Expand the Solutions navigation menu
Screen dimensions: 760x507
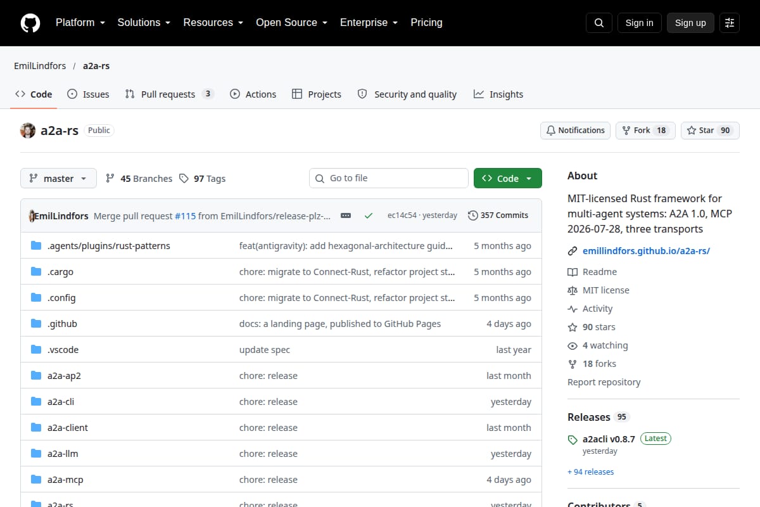click(144, 23)
